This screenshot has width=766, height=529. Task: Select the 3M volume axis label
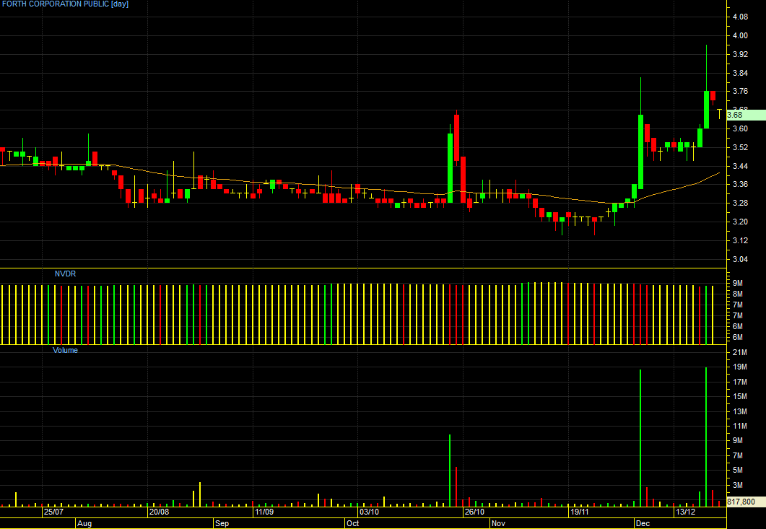738,485
